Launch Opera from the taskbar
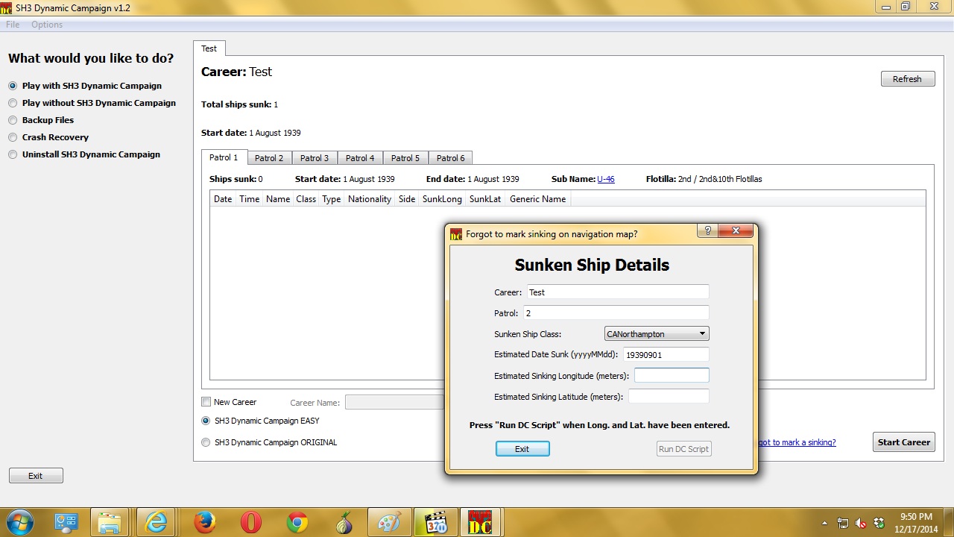This screenshot has width=954, height=537. (251, 522)
